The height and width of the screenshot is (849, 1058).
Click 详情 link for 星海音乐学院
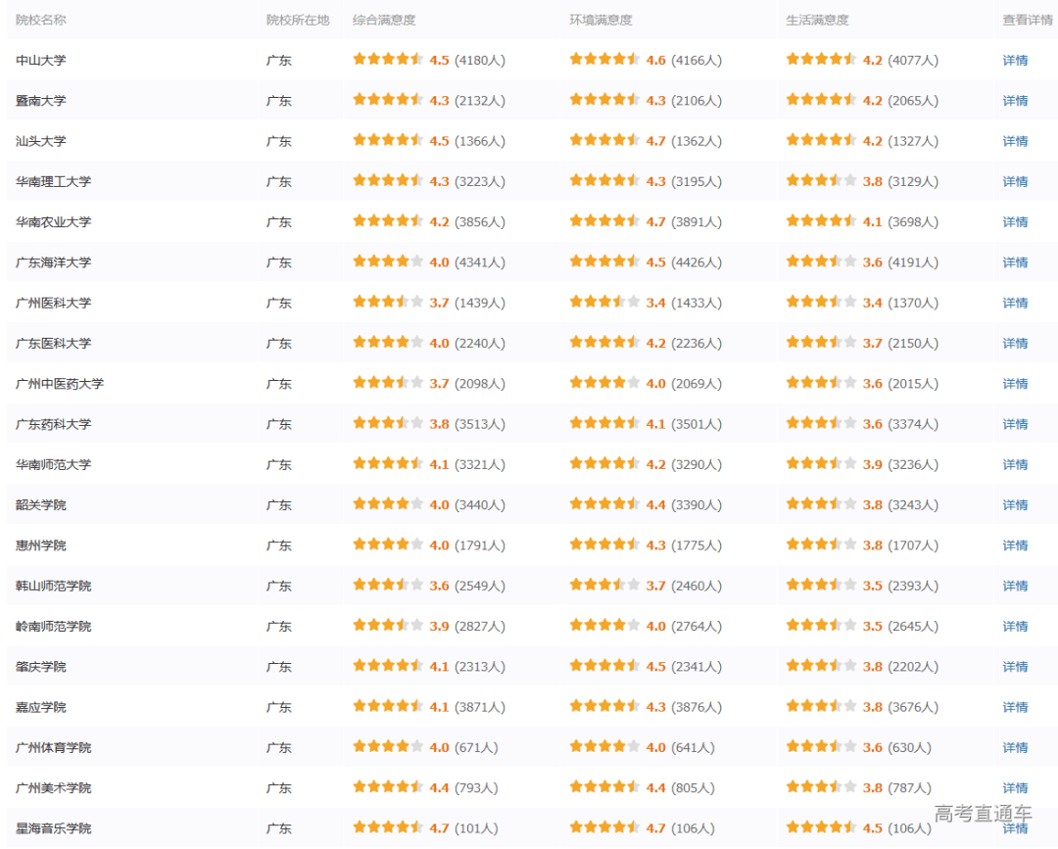pos(1015,828)
